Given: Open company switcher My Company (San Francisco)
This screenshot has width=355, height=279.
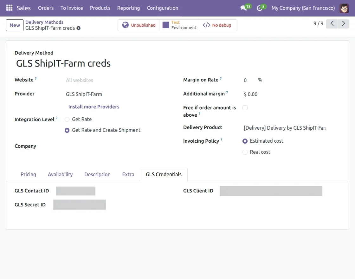Looking at the screenshot, I should point(303,8).
